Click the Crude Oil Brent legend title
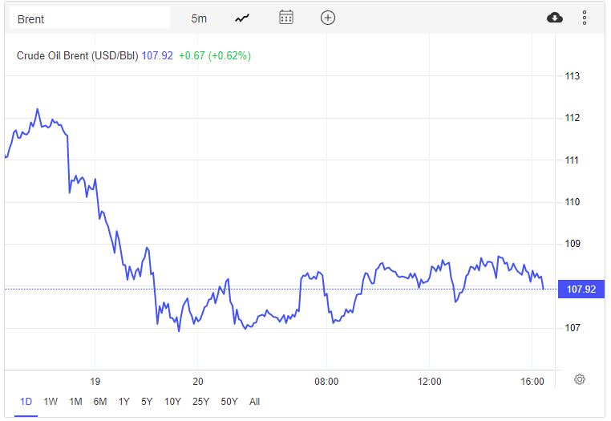The width and height of the screenshot is (611, 421). (x=78, y=56)
